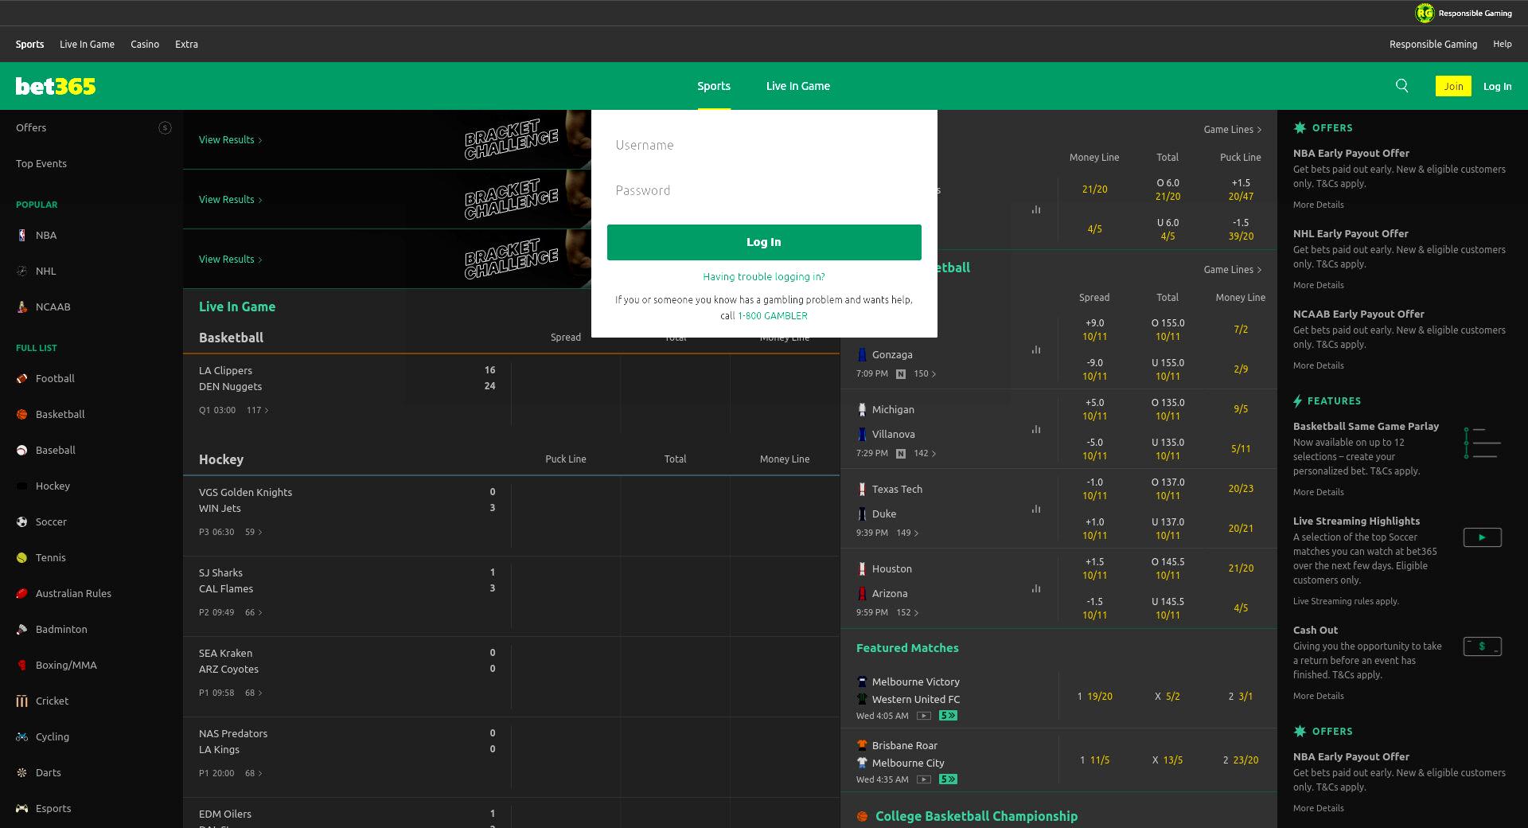Select Live In Game tab in green header
1528x828 pixels.
[x=798, y=86]
